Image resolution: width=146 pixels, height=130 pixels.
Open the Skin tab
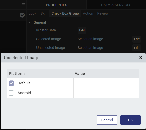point(44,13)
